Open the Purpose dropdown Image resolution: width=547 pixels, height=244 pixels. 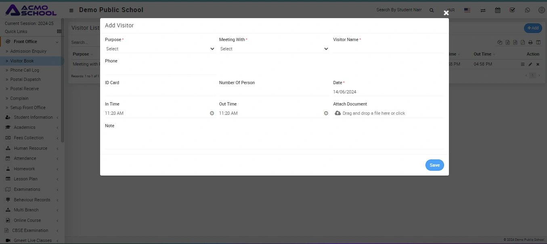(x=160, y=49)
